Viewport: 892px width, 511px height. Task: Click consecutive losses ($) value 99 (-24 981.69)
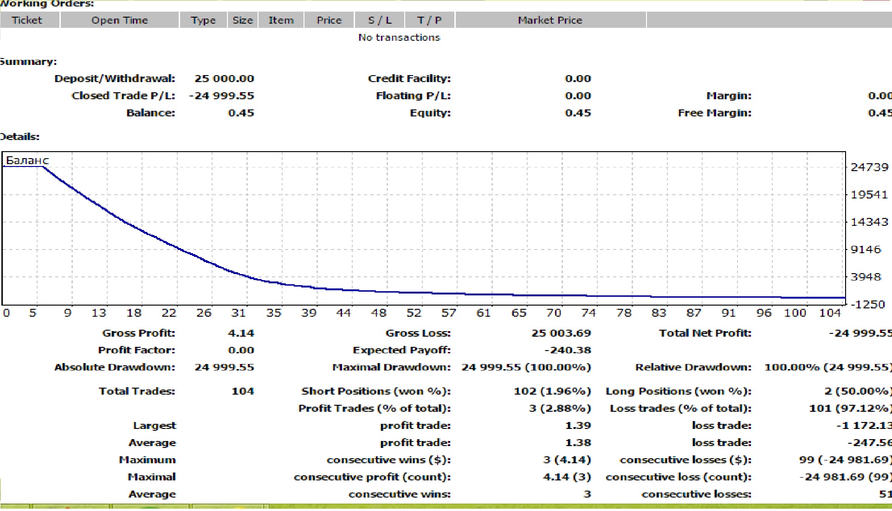[x=845, y=460]
